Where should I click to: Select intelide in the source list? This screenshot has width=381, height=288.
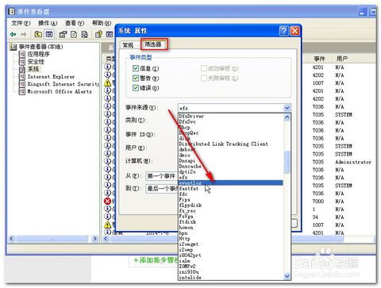click(190, 278)
